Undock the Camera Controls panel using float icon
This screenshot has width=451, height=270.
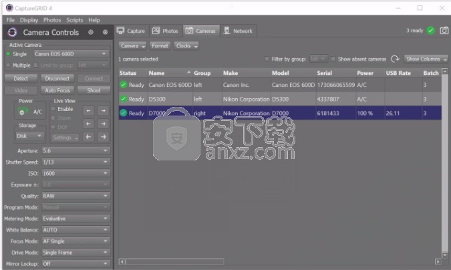[91, 32]
